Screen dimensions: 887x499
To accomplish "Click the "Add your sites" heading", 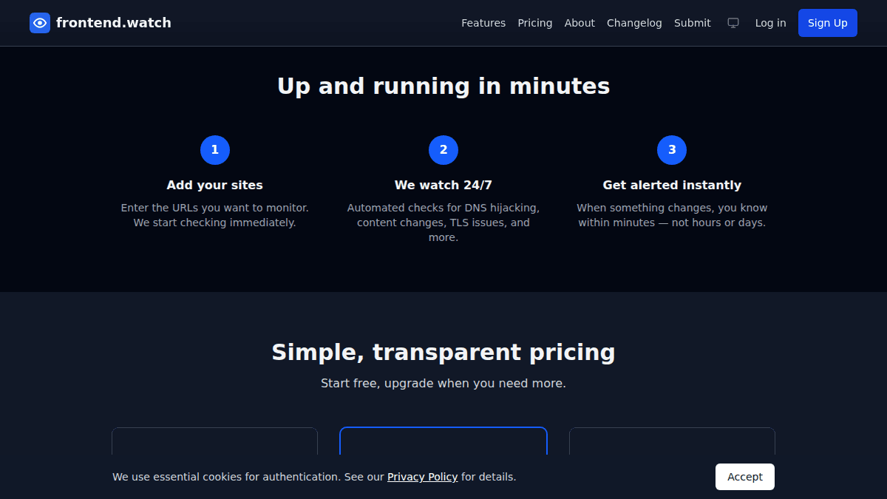I will (x=215, y=185).
